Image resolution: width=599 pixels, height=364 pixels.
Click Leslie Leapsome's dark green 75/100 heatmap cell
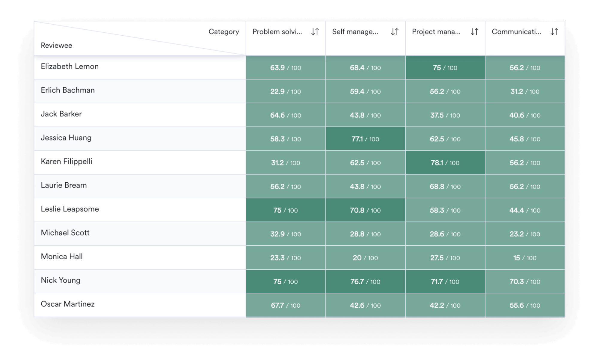(285, 210)
